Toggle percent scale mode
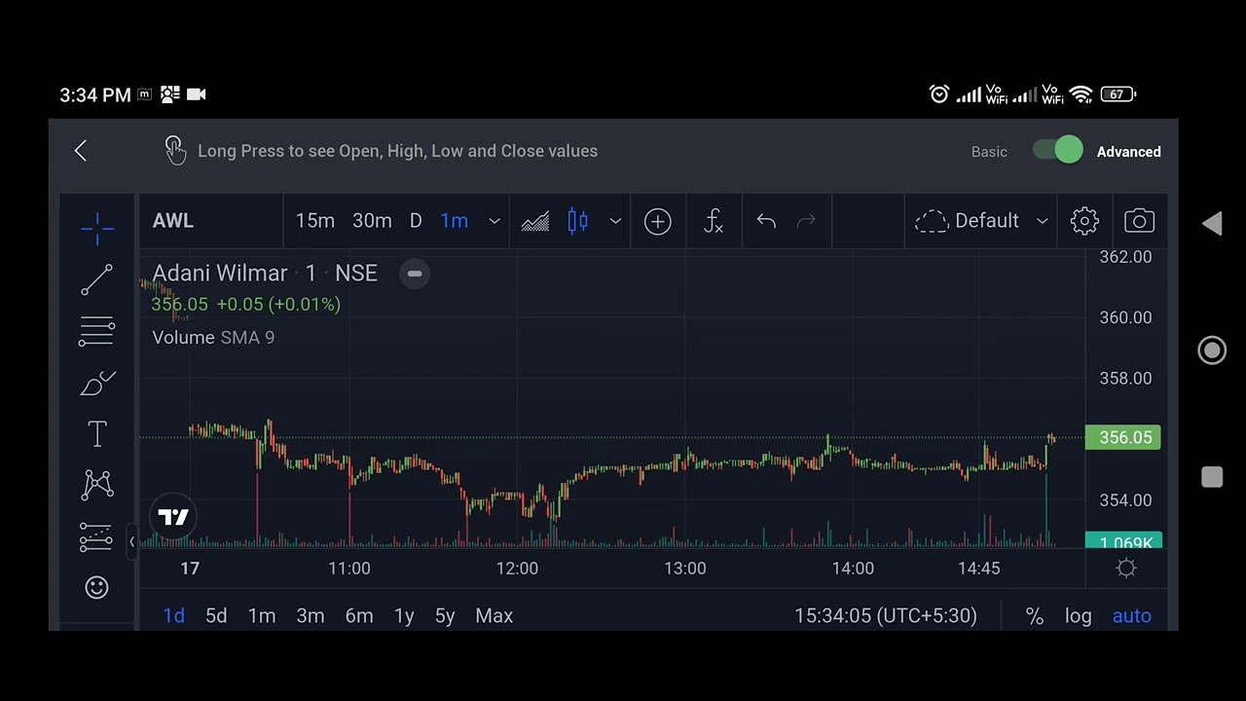The width and height of the screenshot is (1246, 701). point(1035,615)
